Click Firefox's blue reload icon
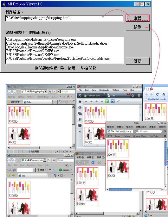The height and width of the screenshot is (217, 168). click(x=93, y=163)
